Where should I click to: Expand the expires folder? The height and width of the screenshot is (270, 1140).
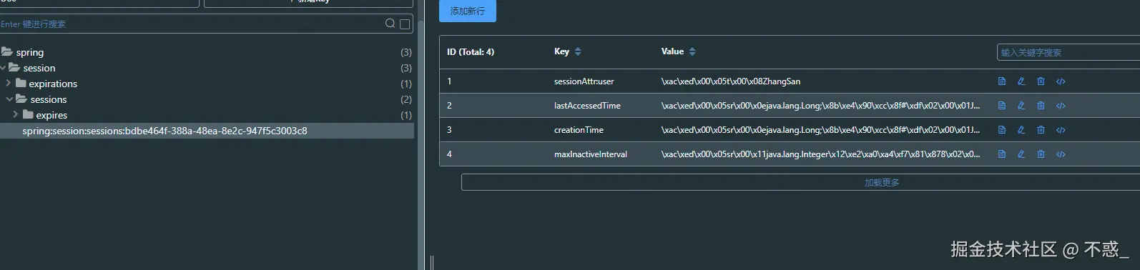pyautogui.click(x=16, y=115)
